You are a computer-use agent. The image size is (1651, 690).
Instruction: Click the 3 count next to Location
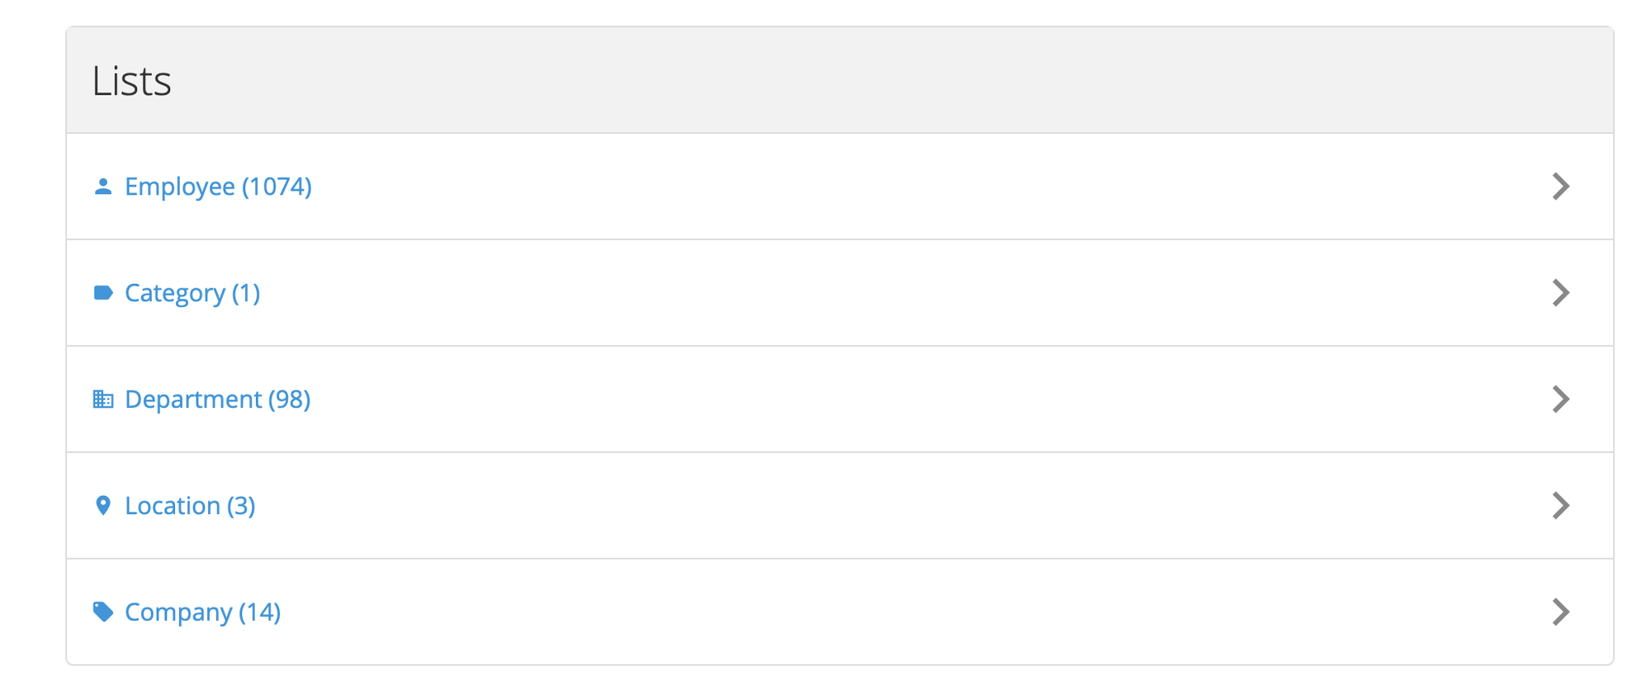[x=241, y=505]
